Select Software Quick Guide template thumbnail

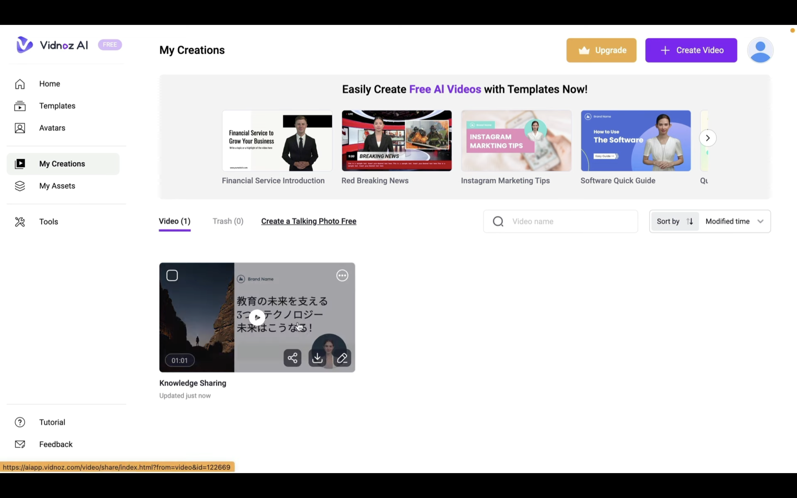pyautogui.click(x=636, y=141)
